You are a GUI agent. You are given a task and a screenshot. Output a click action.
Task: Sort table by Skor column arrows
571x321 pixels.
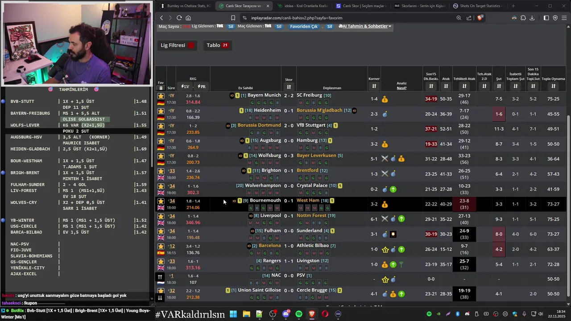[x=289, y=86]
